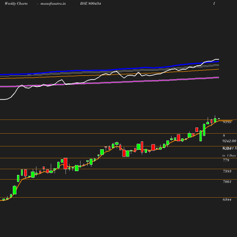Click the "in 1 Days" label
The height and width of the screenshot is (237, 237).
(229, 155)
